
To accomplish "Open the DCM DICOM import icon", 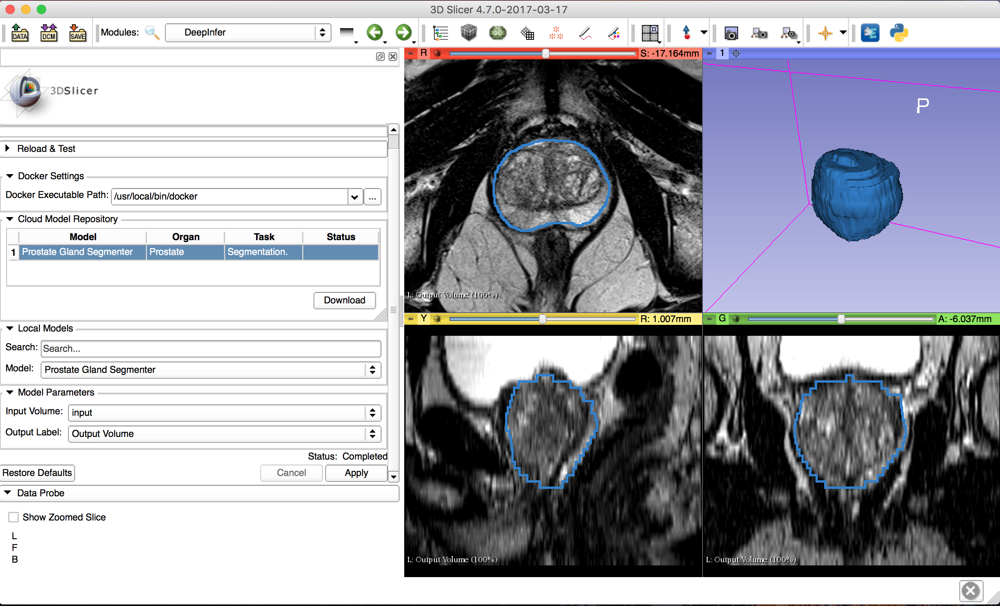I will [48, 32].
